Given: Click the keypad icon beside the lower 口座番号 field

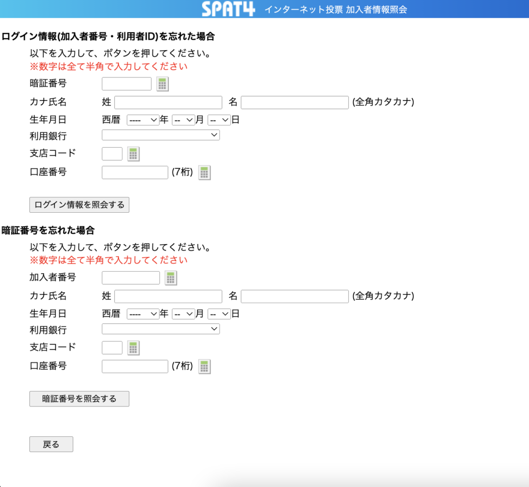Looking at the screenshot, I should 205,366.
